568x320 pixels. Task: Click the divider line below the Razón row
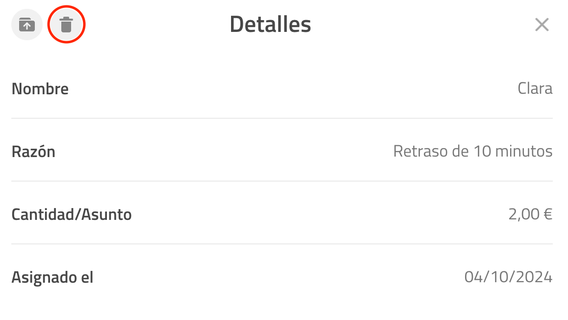pos(282,181)
